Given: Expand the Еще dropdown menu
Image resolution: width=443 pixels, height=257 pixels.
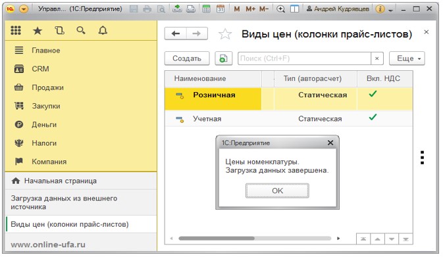Looking at the screenshot, I should (x=407, y=58).
